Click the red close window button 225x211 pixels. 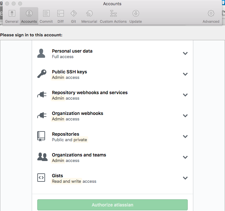pyautogui.click(x=7, y=4)
